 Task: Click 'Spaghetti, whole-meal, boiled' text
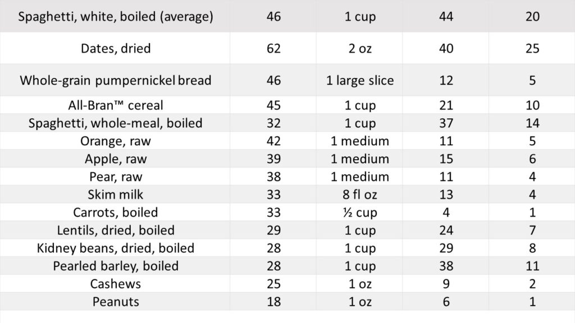point(116,123)
